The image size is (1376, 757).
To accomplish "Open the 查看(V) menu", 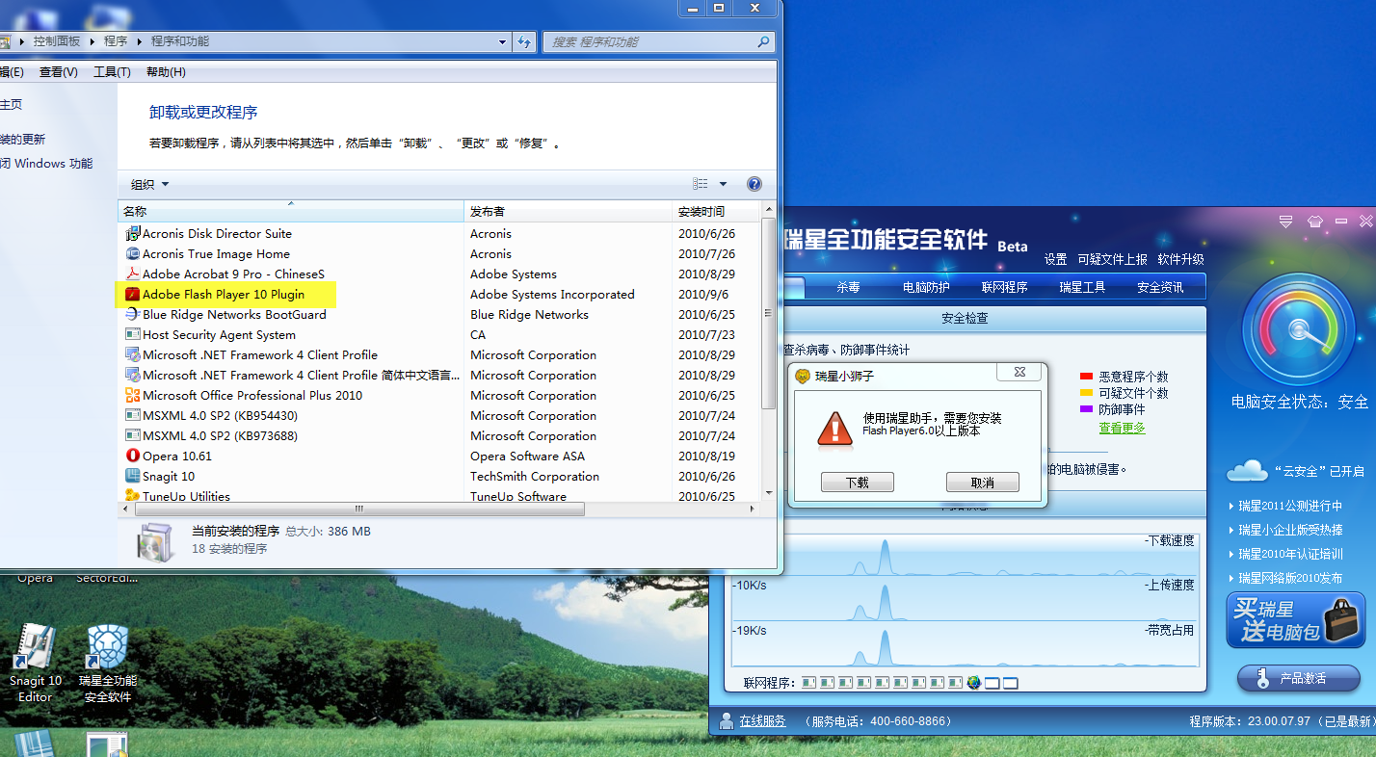I will [59, 72].
